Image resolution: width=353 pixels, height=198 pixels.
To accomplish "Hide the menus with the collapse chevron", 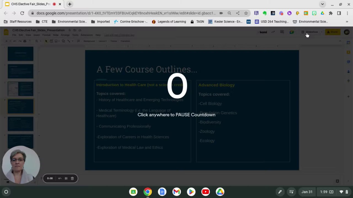I will [340, 41].
